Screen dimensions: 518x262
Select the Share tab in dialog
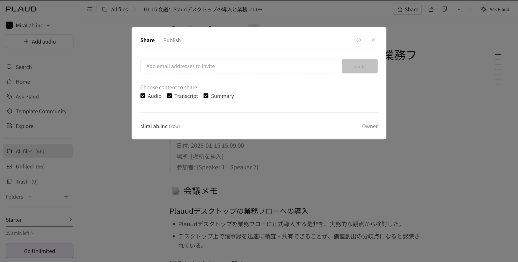147,40
